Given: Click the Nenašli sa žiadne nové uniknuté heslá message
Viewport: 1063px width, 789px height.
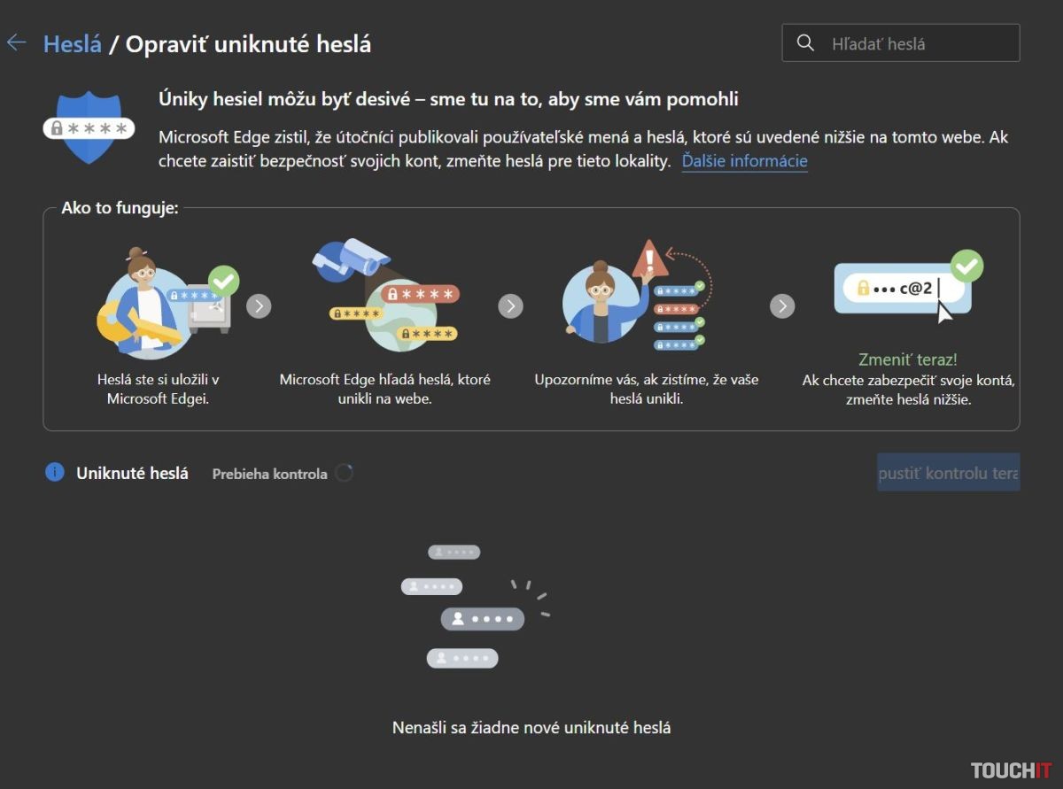Looking at the screenshot, I should 531,728.
